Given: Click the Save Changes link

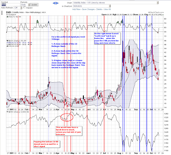Looking at the screenshot, I should click(88, 9).
